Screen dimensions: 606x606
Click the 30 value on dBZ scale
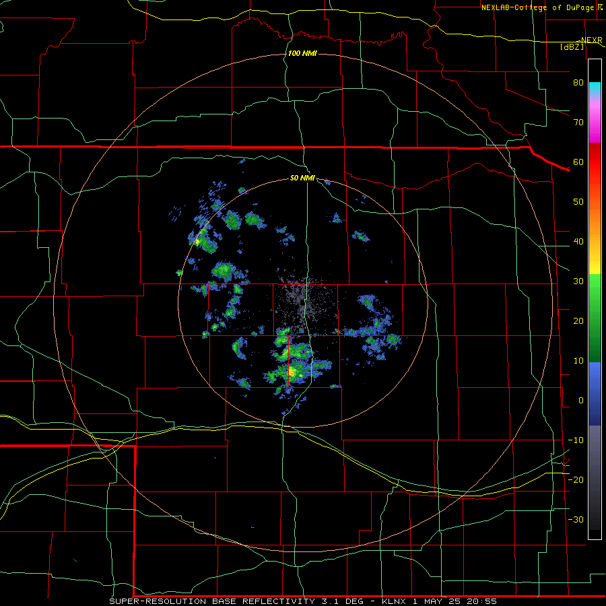(x=578, y=281)
